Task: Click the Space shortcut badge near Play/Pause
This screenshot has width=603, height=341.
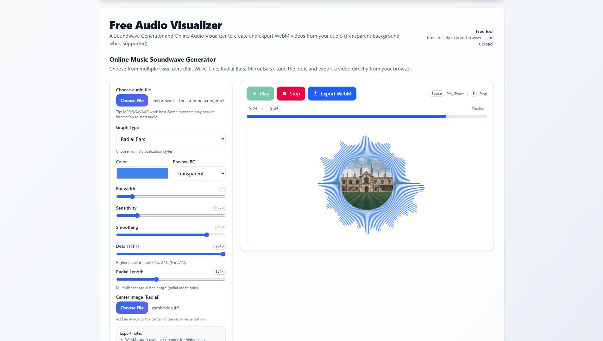Action: (436, 94)
